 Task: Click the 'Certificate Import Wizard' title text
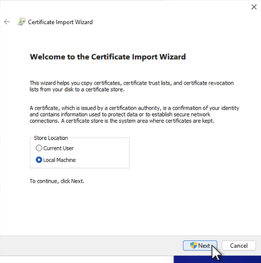60,22
